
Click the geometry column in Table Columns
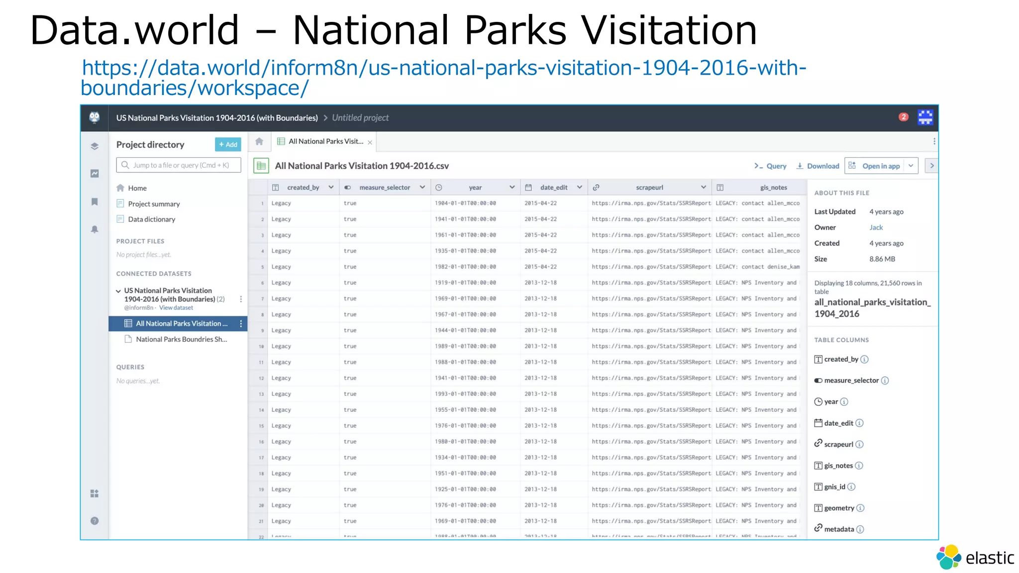[x=839, y=508]
